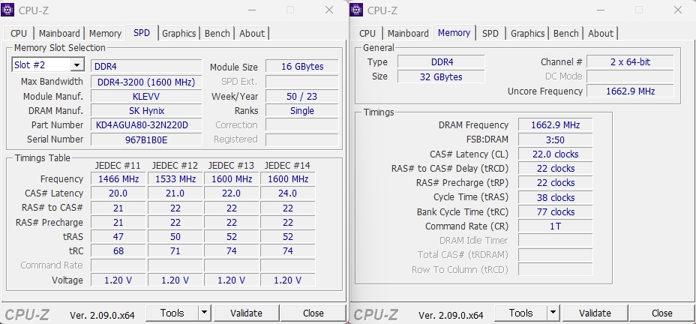
Task: Click JEDEC #13 CAS# Latency 22.0
Action: (231, 193)
